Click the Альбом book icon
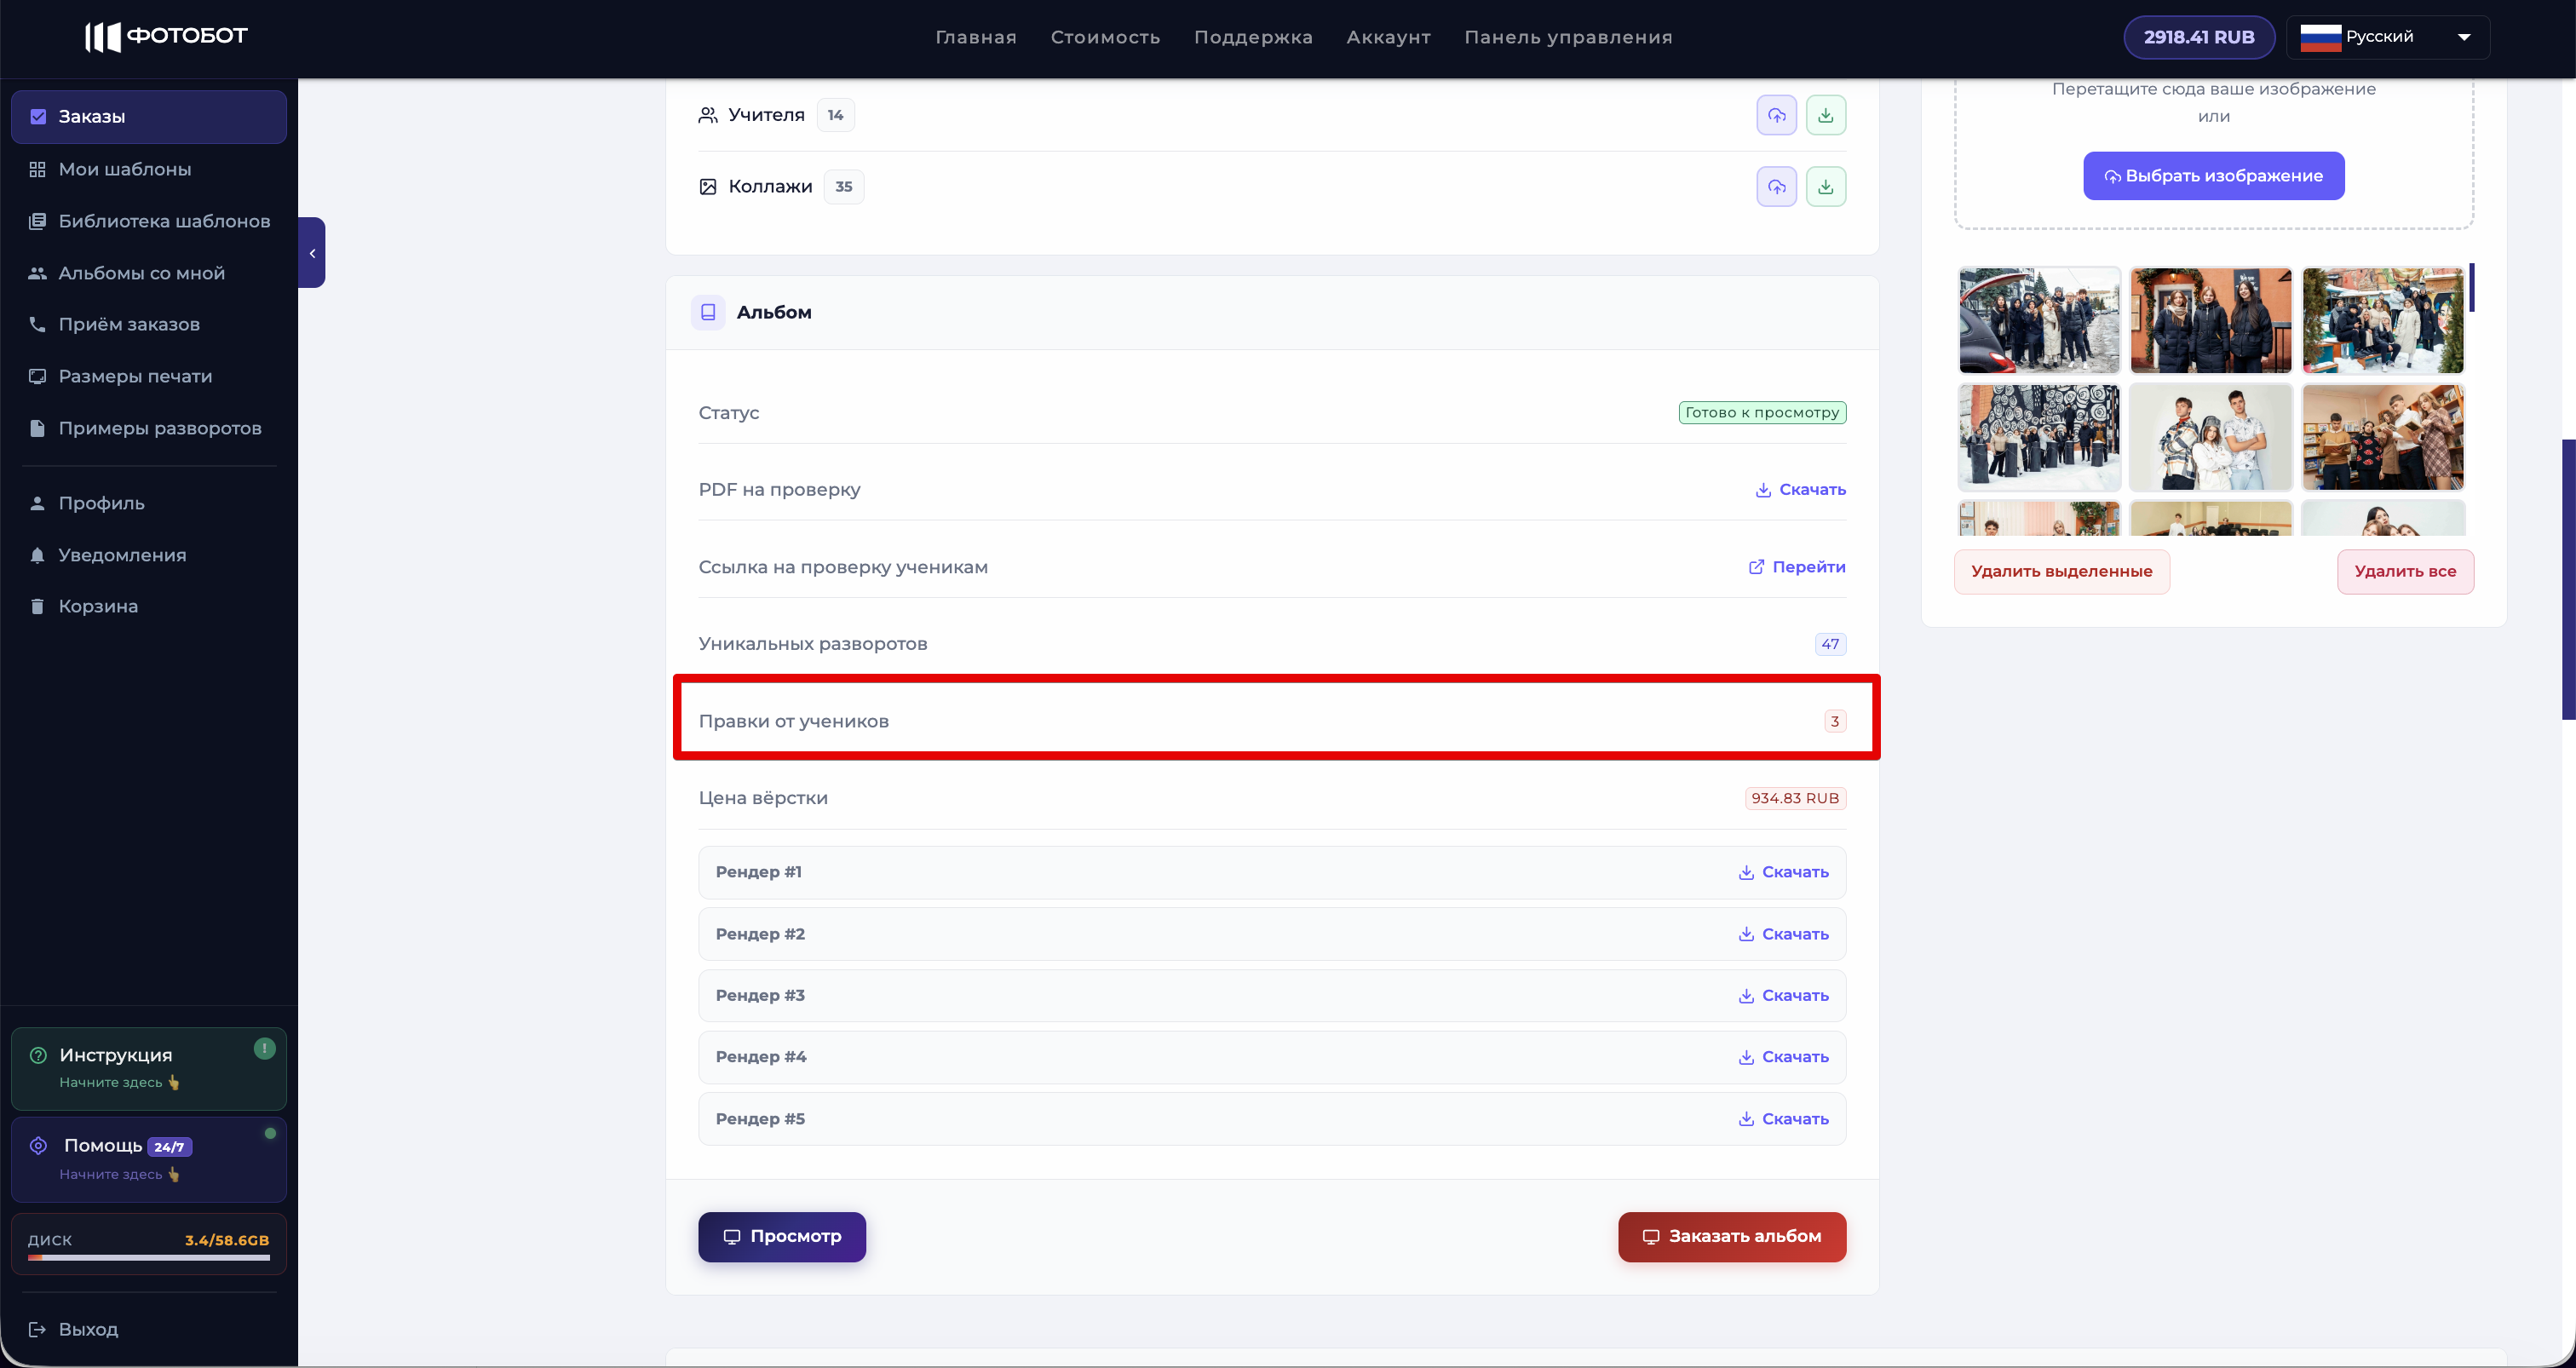The width and height of the screenshot is (2576, 1368). tap(708, 312)
